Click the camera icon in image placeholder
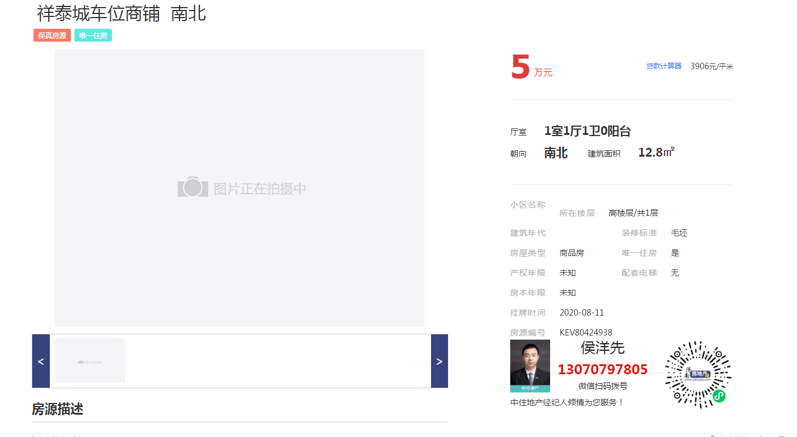This screenshot has height=437, width=797. click(x=193, y=188)
